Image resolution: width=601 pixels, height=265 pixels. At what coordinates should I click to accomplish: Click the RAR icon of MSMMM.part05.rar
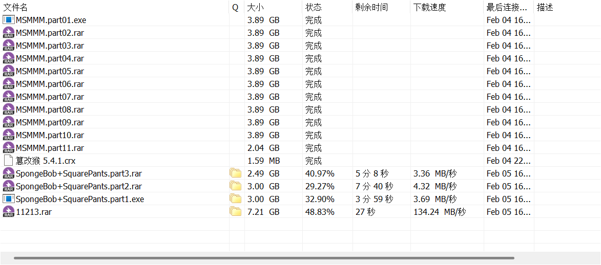[x=8, y=71]
